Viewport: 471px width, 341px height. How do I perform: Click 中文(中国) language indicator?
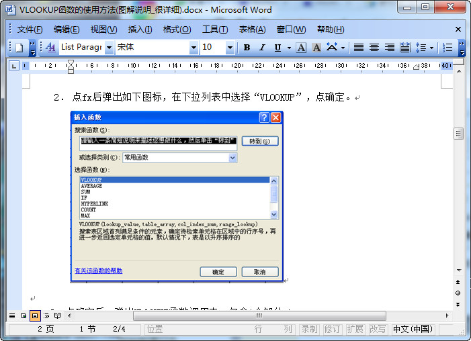[x=413, y=329]
